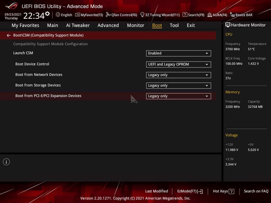Launch EZ Tuning Wizard lightbulb icon
The height and width of the screenshot is (203, 271).
[x=142, y=15]
